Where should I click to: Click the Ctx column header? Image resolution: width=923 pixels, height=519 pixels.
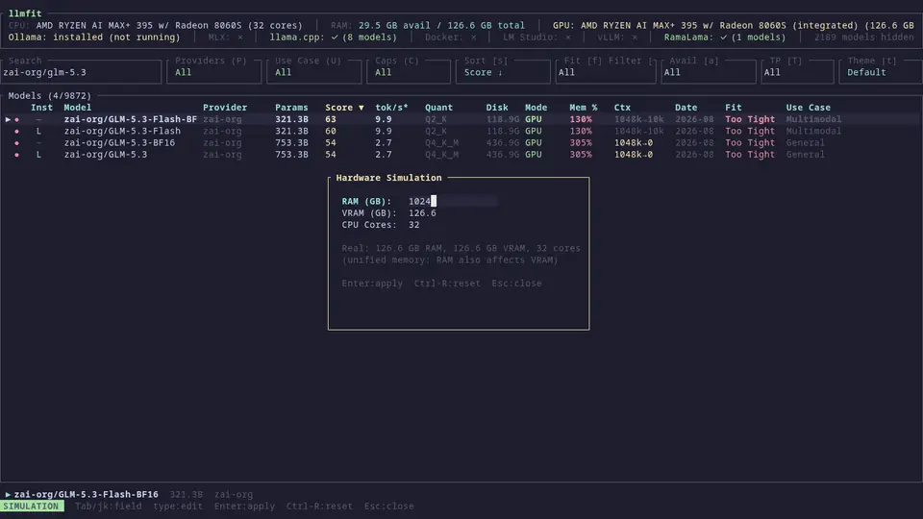point(622,108)
